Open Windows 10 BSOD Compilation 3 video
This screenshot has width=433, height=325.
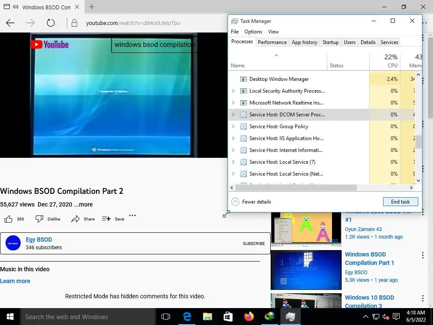pyautogui.click(x=369, y=301)
